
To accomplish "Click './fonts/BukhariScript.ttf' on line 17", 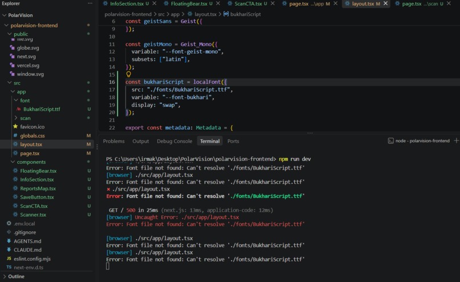I will [x=188, y=90].
